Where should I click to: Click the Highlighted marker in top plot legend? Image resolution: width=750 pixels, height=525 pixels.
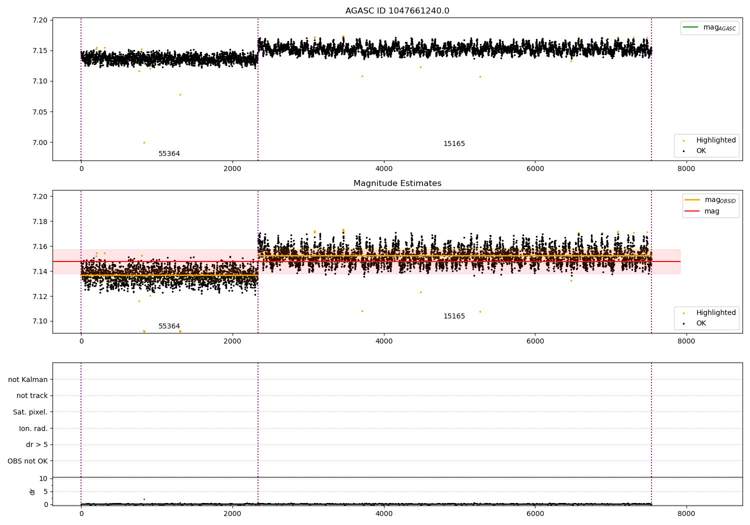tap(683, 140)
